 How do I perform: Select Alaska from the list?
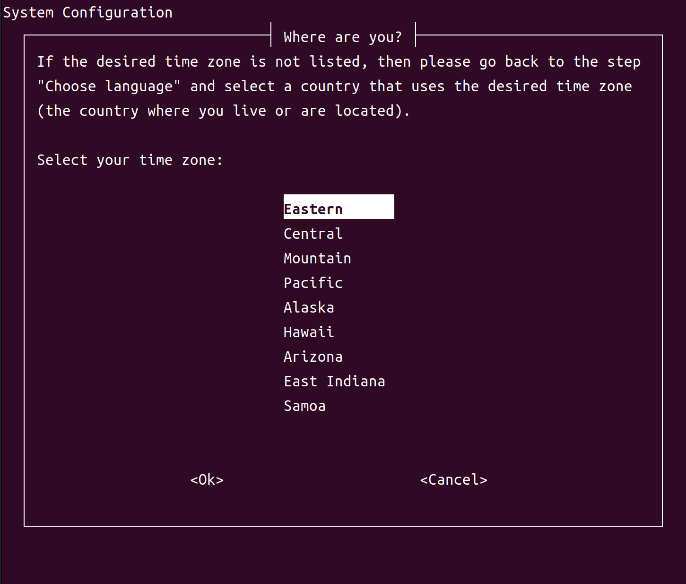pyautogui.click(x=308, y=307)
